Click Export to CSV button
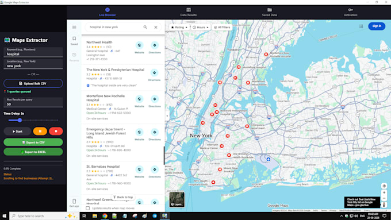 (33, 142)
